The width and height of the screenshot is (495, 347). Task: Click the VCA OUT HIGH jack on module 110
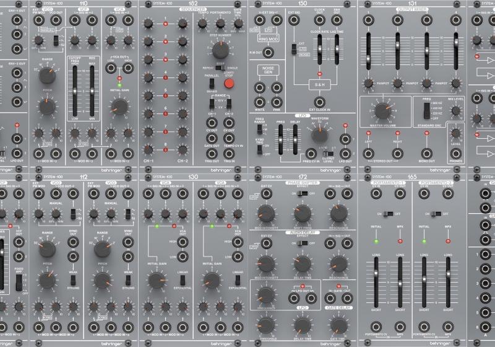click(x=128, y=68)
